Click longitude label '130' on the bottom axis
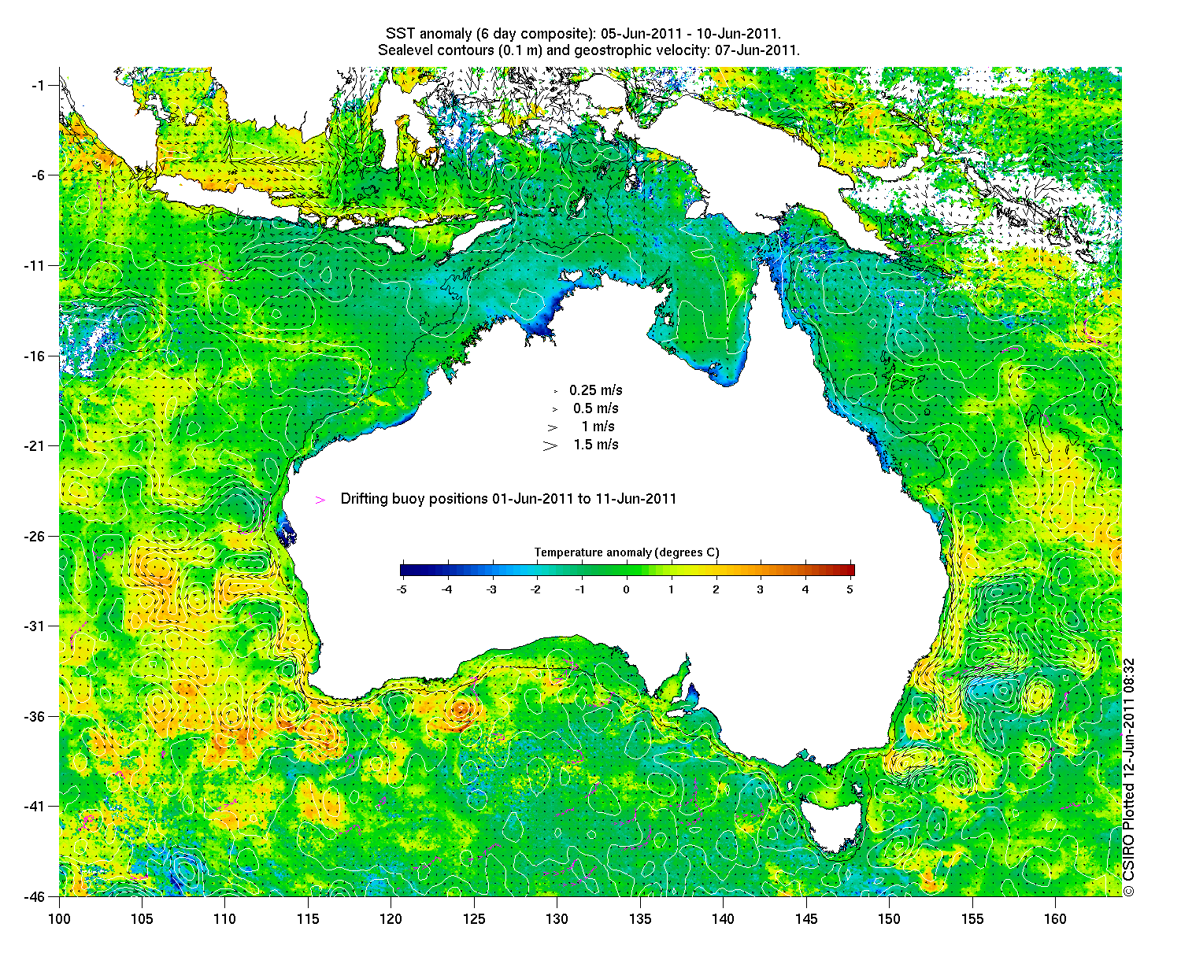Screen dimensions: 1181x964 tap(557, 918)
